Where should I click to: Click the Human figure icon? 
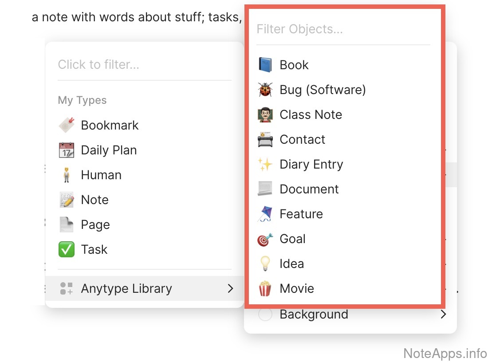point(67,175)
